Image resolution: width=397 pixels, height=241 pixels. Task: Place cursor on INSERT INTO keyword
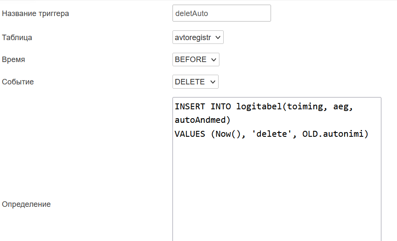click(203, 106)
